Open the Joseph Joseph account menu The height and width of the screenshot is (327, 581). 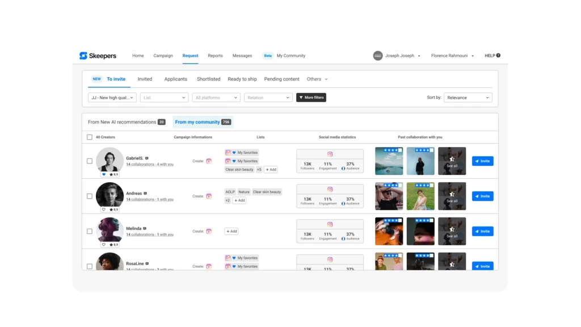click(403, 56)
